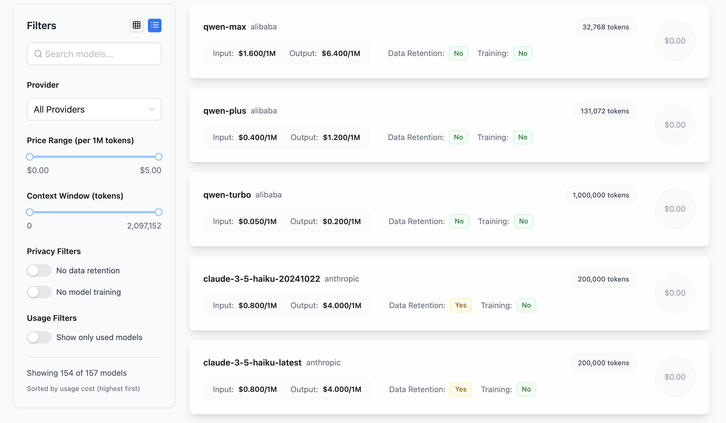This screenshot has height=423, width=726.
Task: Toggle Show only used models
Action: point(39,337)
